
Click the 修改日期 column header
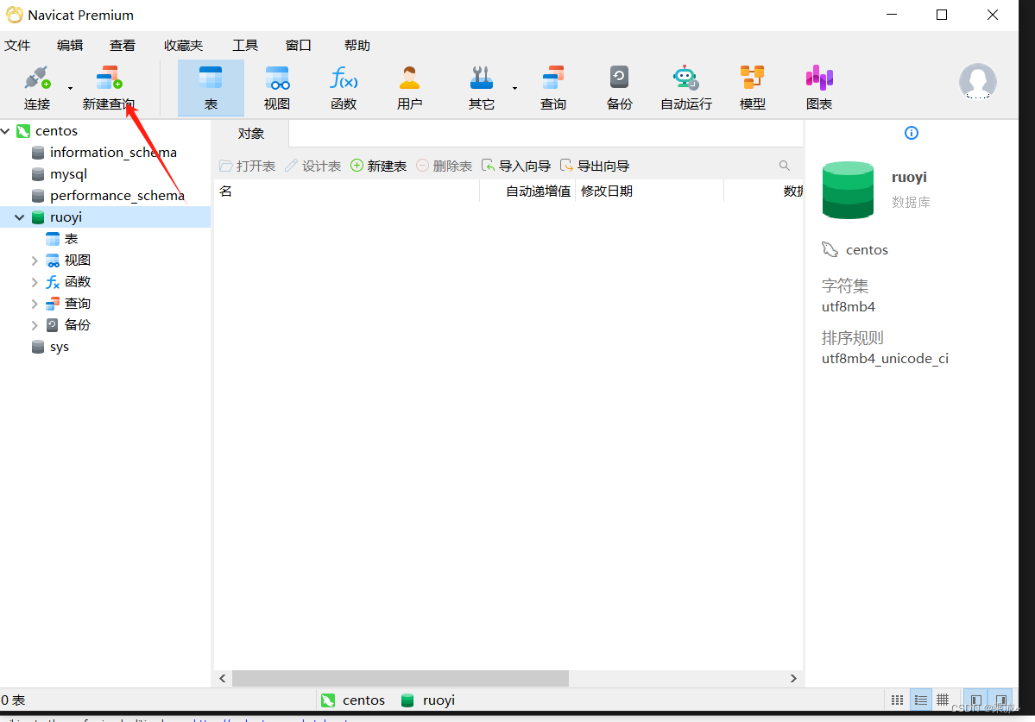[x=649, y=191]
